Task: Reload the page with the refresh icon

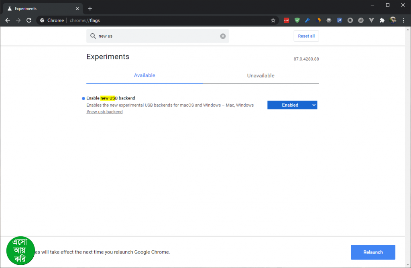Action: pyautogui.click(x=29, y=20)
